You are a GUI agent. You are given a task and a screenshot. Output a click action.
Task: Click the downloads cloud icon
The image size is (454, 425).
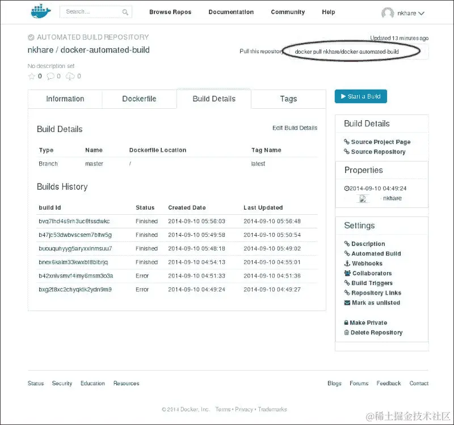point(70,76)
